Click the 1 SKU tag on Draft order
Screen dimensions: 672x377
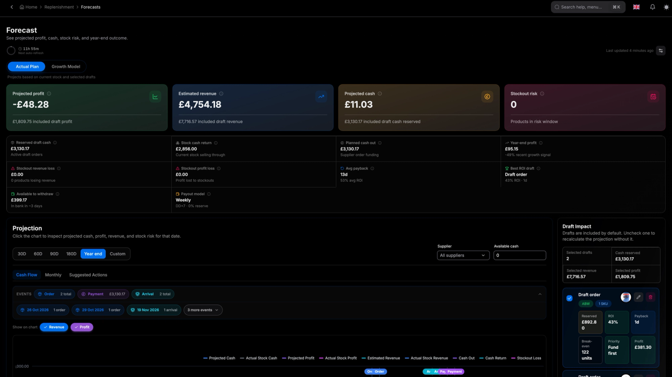click(603, 304)
